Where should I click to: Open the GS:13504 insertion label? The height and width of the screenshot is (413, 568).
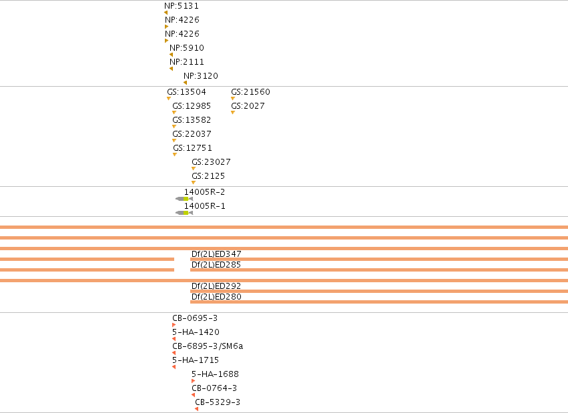point(187,92)
